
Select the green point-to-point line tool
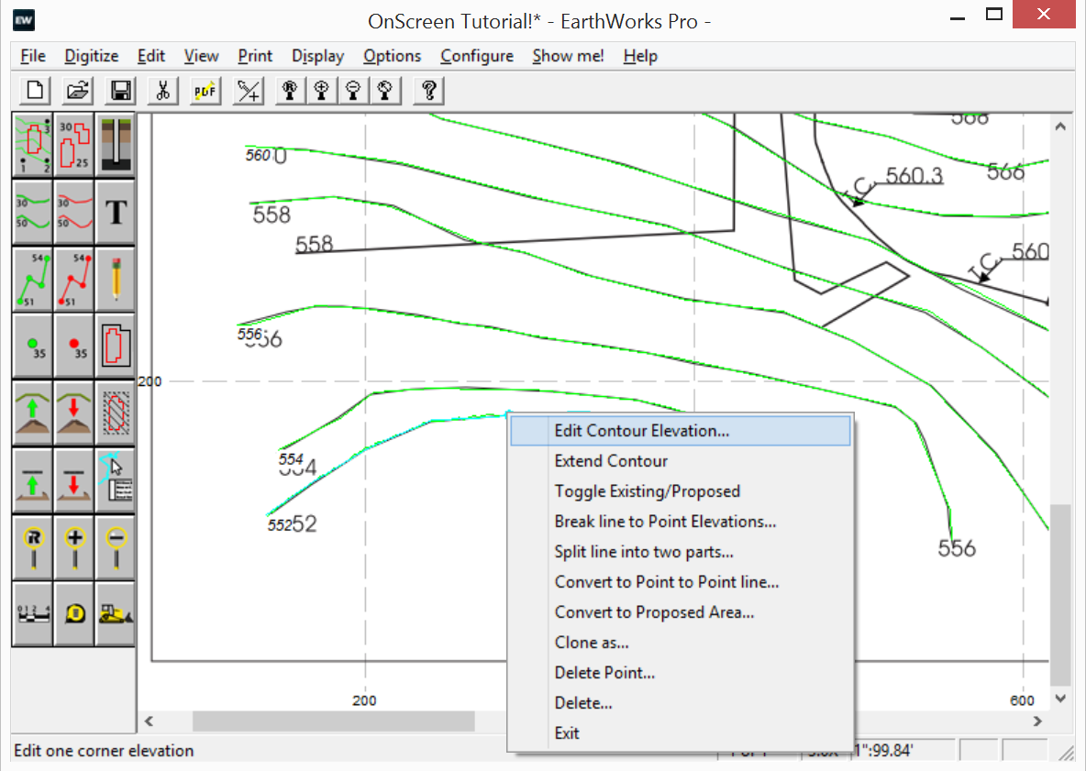click(32, 279)
